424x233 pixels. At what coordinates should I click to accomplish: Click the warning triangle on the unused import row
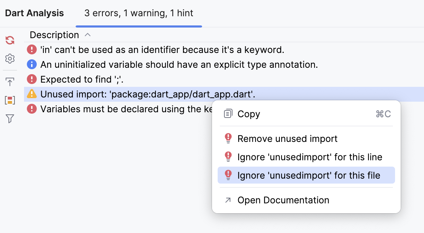[x=32, y=94]
